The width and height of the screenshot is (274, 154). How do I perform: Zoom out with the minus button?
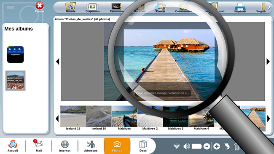pos(207,146)
